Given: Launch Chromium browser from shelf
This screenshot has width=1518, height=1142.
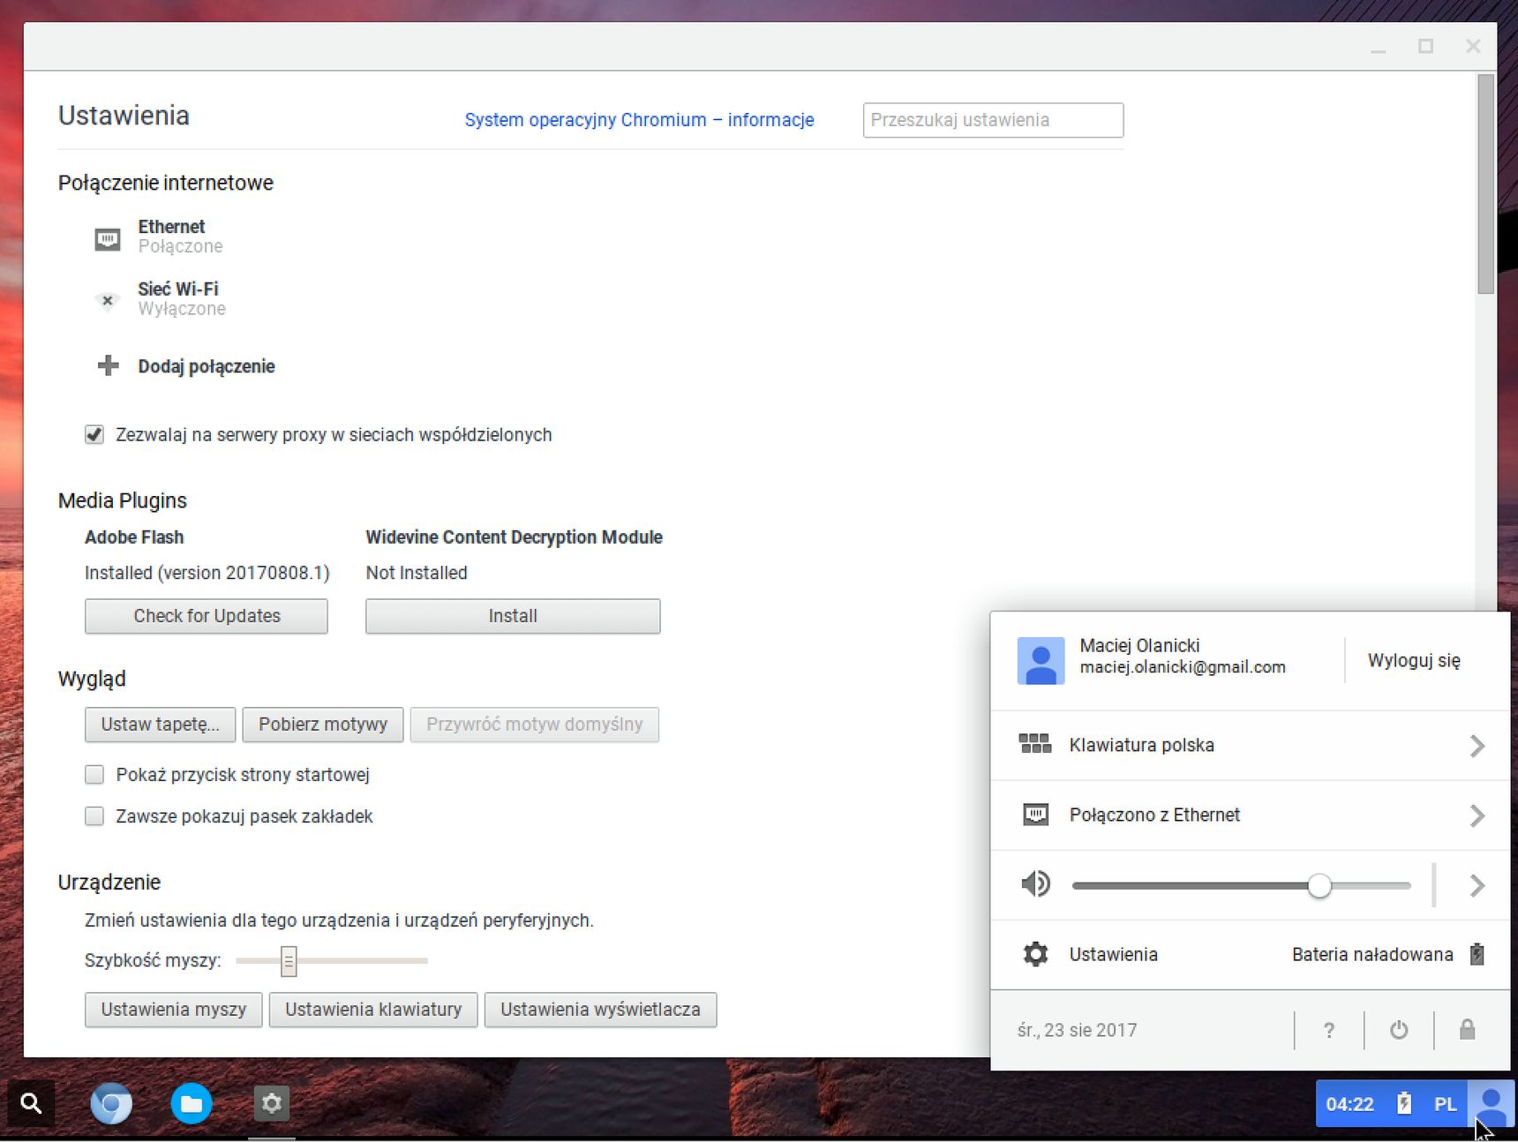Looking at the screenshot, I should pos(111,1103).
